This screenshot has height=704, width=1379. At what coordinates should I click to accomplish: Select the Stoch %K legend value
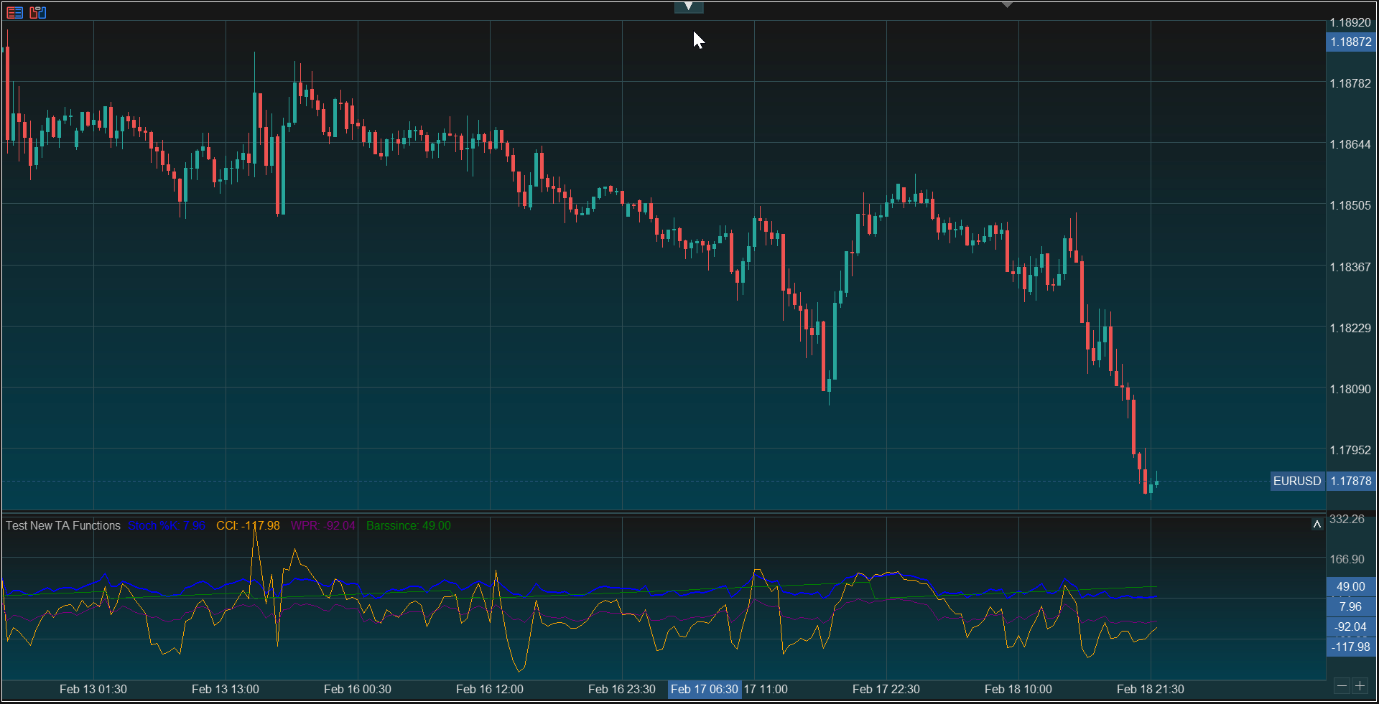[x=167, y=525]
